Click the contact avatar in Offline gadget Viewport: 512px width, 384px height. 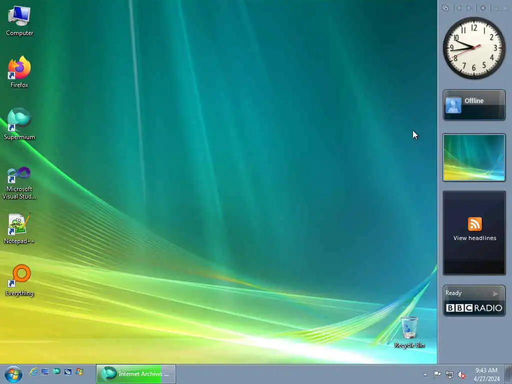pyautogui.click(x=453, y=105)
